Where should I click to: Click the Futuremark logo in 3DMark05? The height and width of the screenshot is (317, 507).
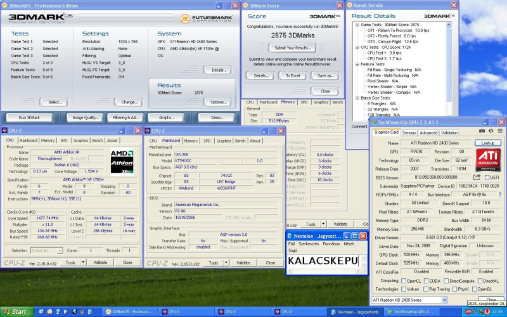[205, 18]
